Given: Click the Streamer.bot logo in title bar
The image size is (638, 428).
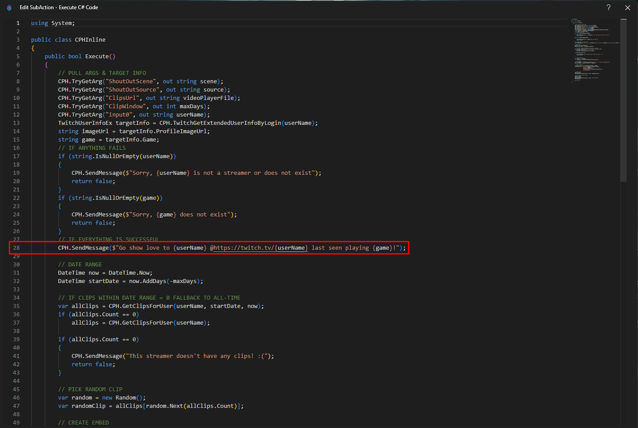Looking at the screenshot, I should tap(9, 8).
